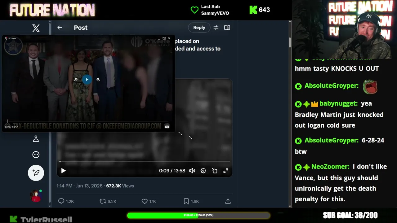Click the embedded video time 0:09 / 13:58
Image resolution: width=397 pixels, height=223 pixels.
coord(172,171)
